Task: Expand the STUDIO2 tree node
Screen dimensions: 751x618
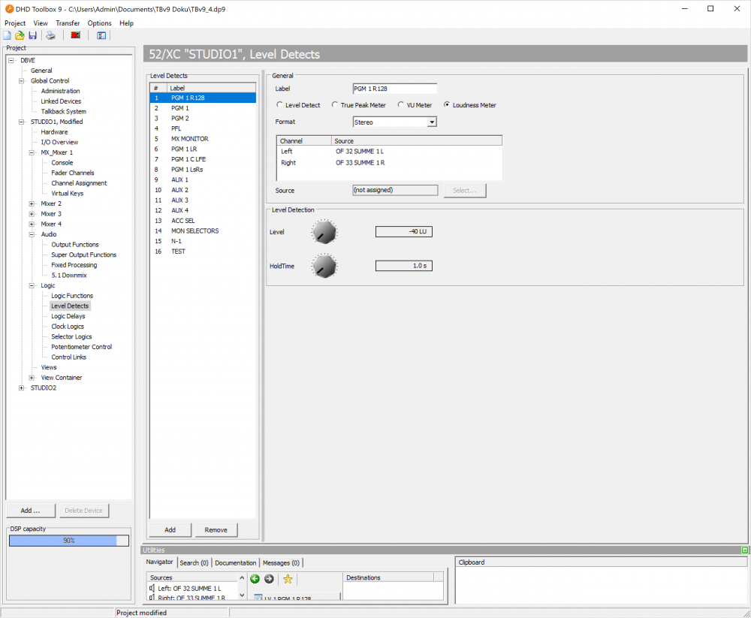Action: pyautogui.click(x=21, y=387)
